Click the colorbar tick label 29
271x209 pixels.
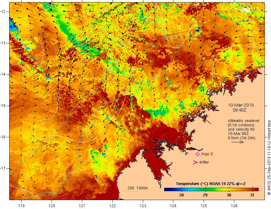(x=205, y=195)
